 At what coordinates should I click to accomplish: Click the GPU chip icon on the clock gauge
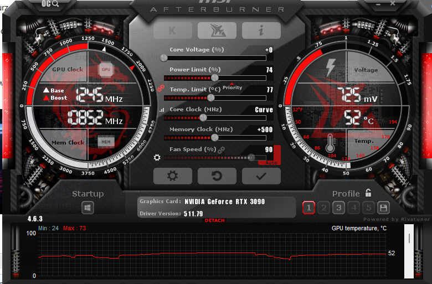tap(106, 69)
